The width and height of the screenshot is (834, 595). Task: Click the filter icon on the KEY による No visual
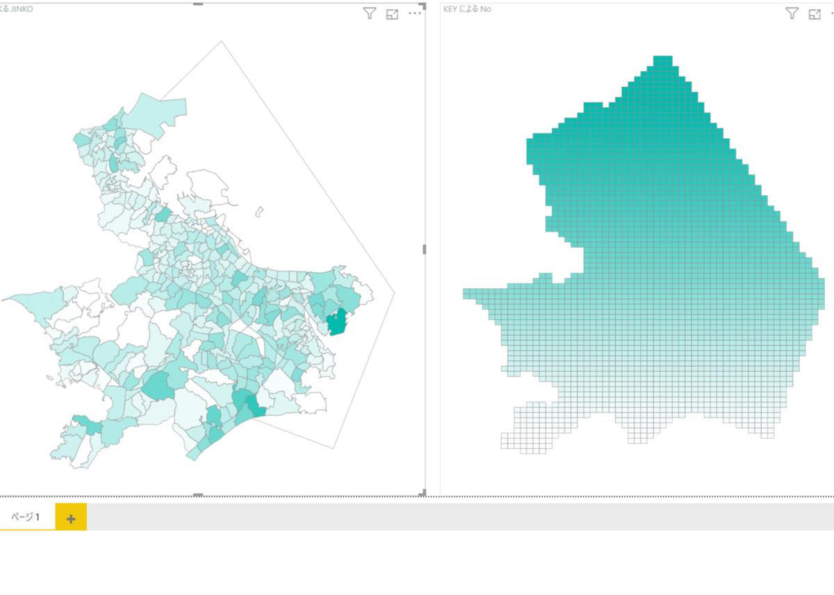pyautogui.click(x=792, y=14)
